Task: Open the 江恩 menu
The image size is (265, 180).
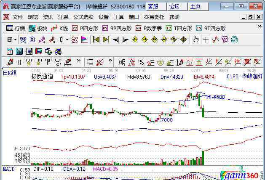Action: point(63,17)
